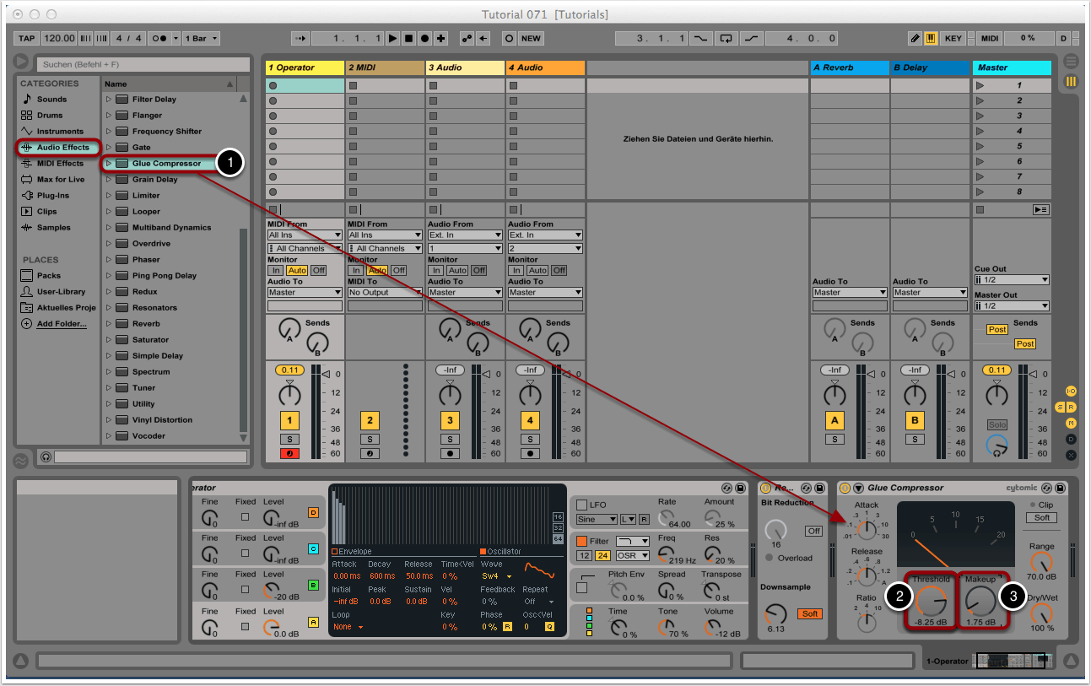The width and height of the screenshot is (1091, 686).
Task: Click the Samples category icon
Action: (x=27, y=228)
